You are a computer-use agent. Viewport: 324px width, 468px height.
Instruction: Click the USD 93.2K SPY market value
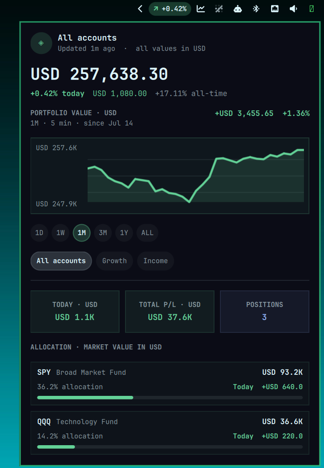coord(282,372)
